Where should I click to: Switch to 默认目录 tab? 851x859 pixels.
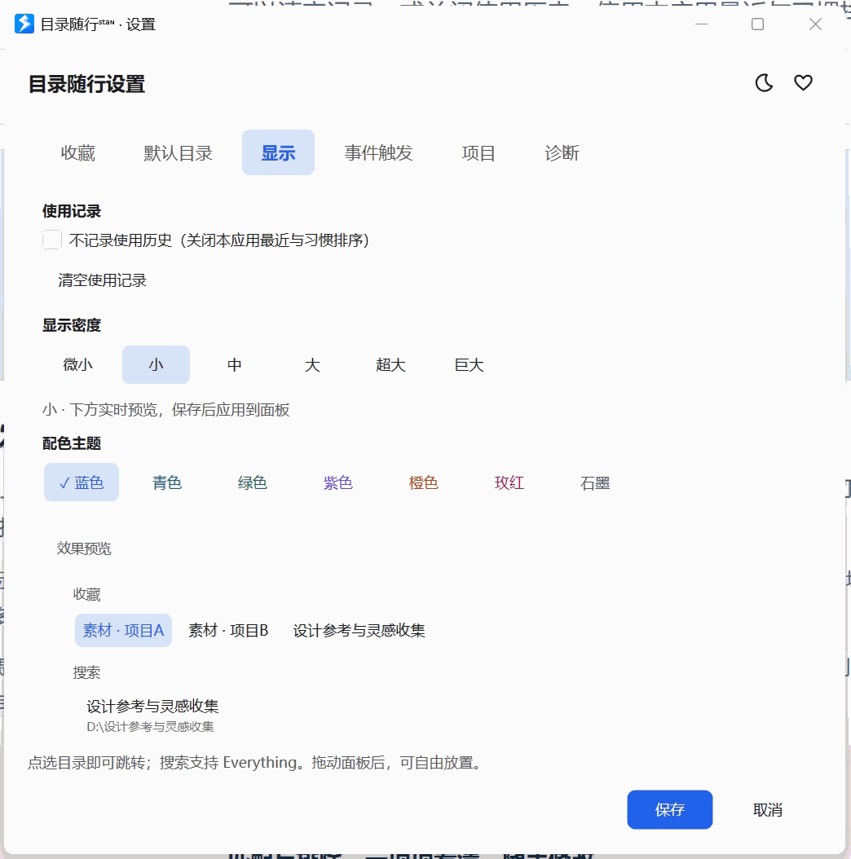tap(178, 153)
